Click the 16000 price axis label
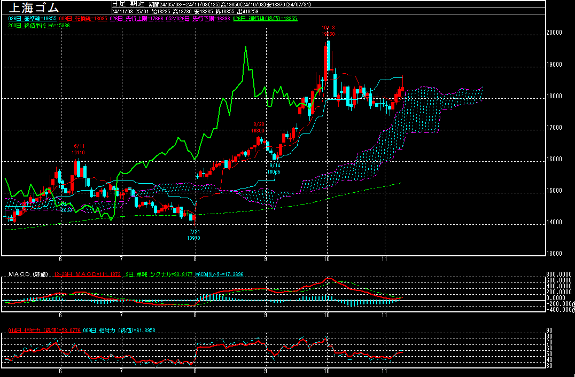 554,159
